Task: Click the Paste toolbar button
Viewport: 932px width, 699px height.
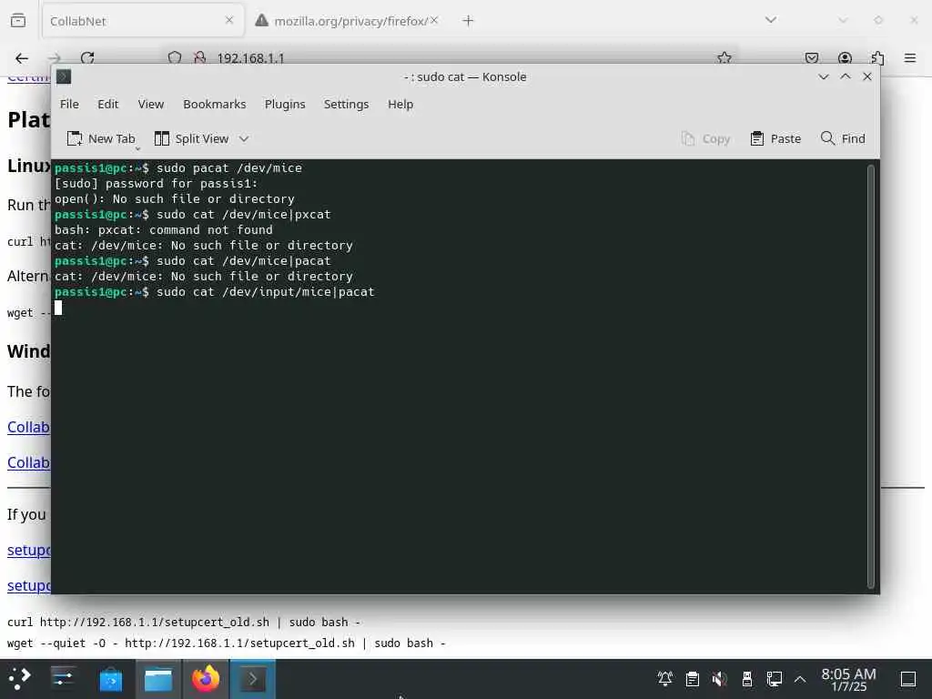Action: 775,138
